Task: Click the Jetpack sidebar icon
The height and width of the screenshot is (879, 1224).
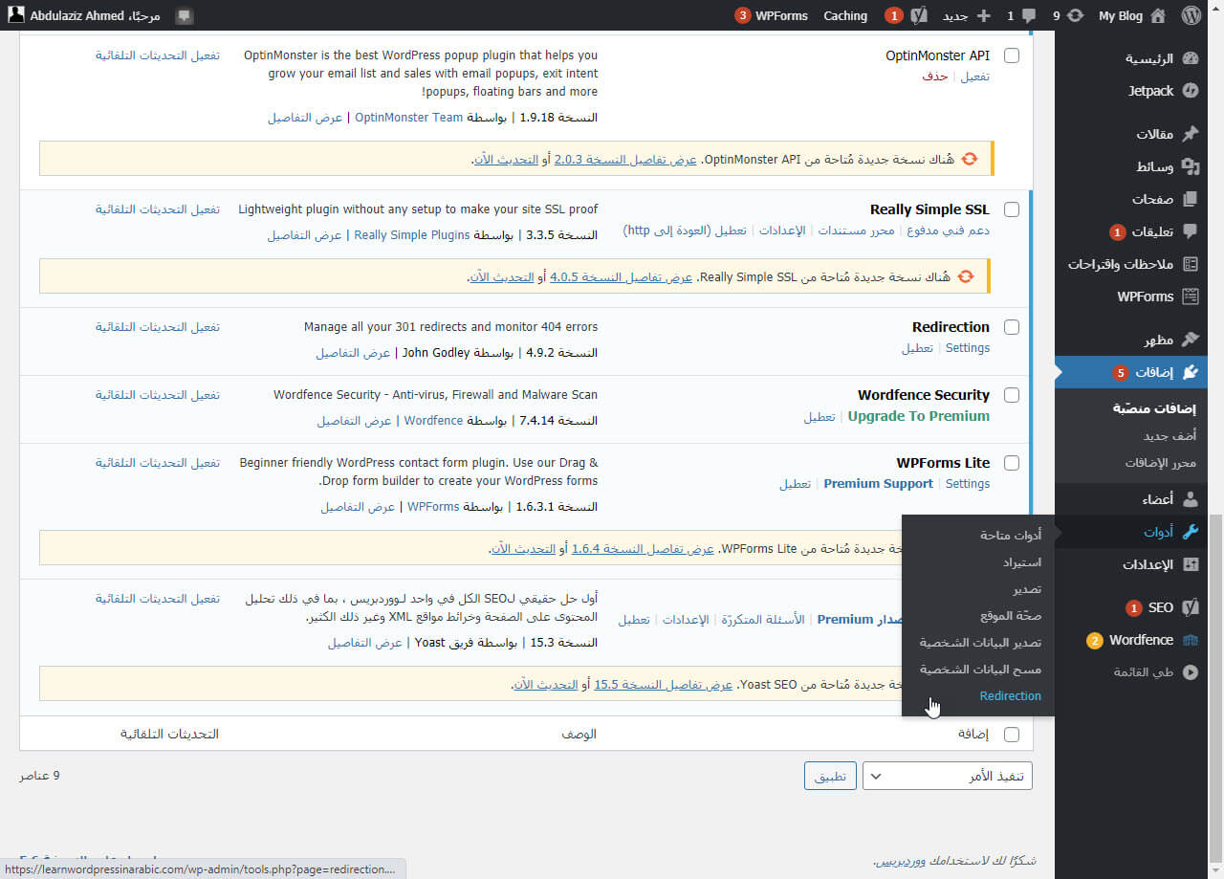Action: (1191, 91)
